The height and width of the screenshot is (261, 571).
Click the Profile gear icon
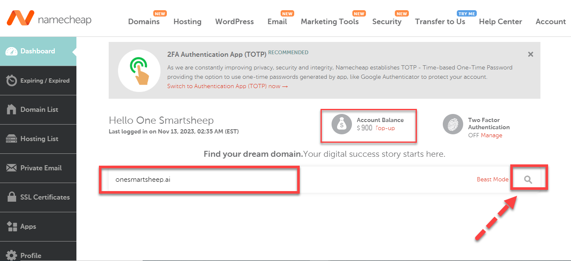[x=12, y=255]
